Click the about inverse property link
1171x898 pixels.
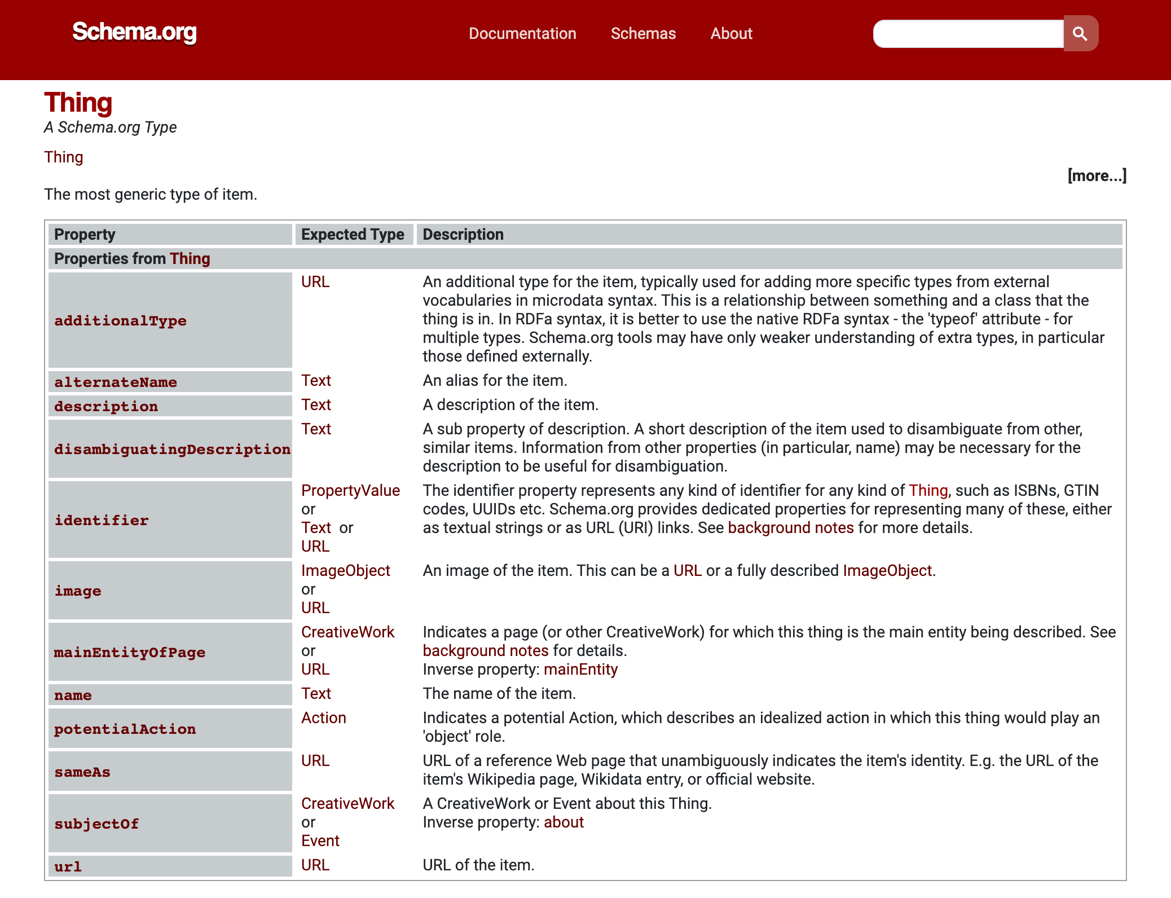(563, 822)
